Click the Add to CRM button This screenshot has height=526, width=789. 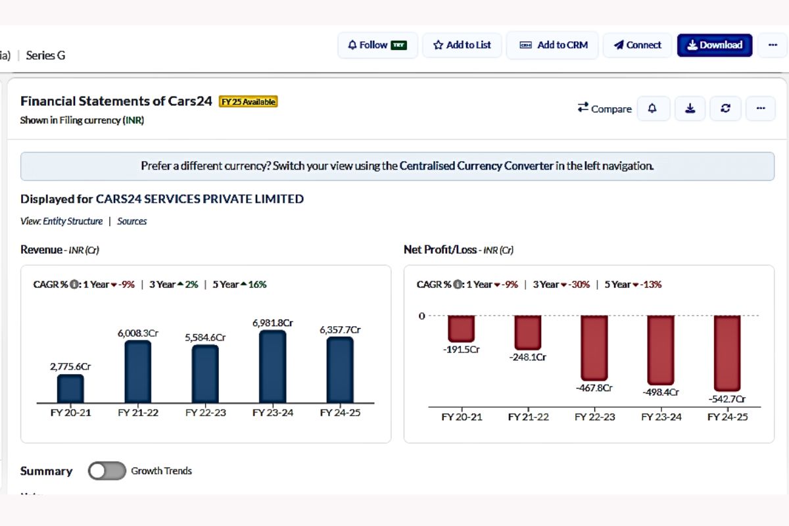[552, 45]
